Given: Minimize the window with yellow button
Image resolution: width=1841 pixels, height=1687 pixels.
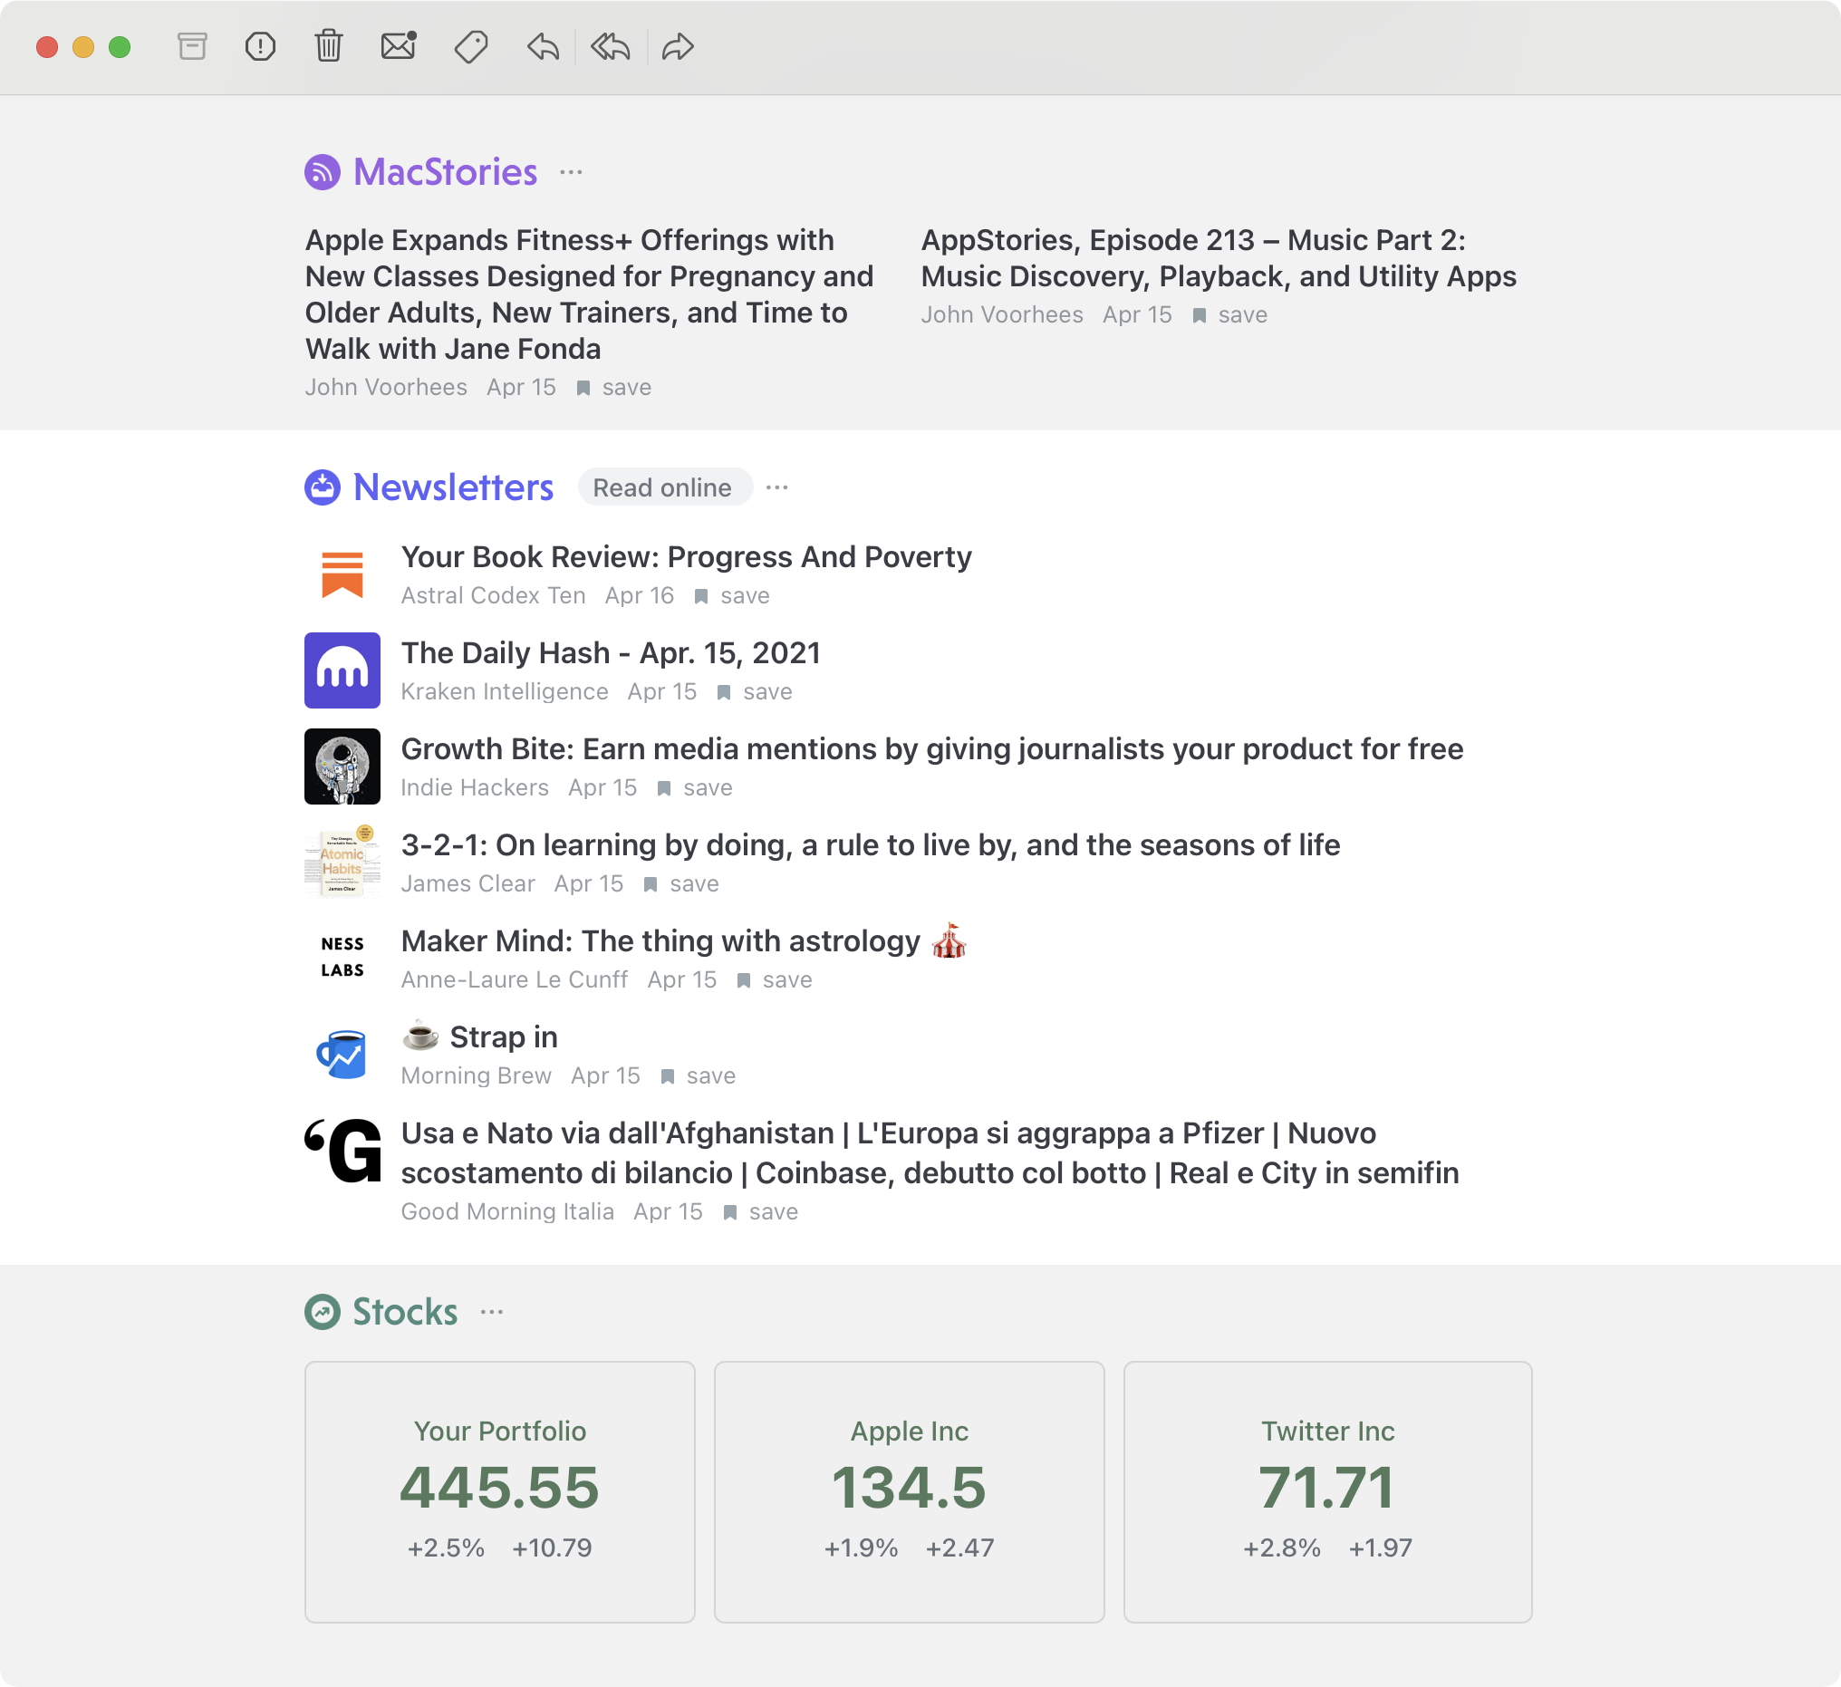Looking at the screenshot, I should [83, 46].
